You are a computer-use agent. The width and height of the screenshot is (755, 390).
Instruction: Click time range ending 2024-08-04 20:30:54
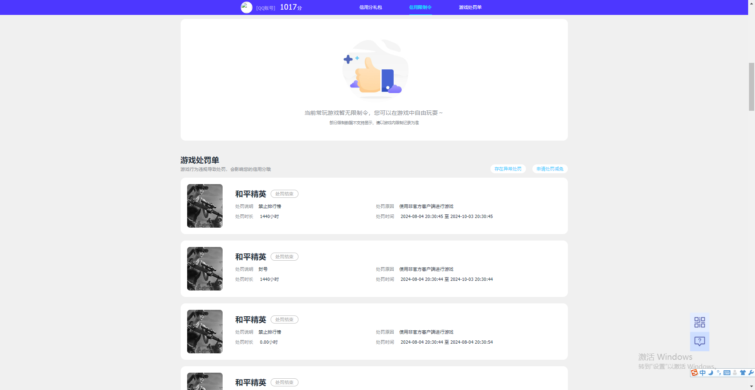[446, 342]
